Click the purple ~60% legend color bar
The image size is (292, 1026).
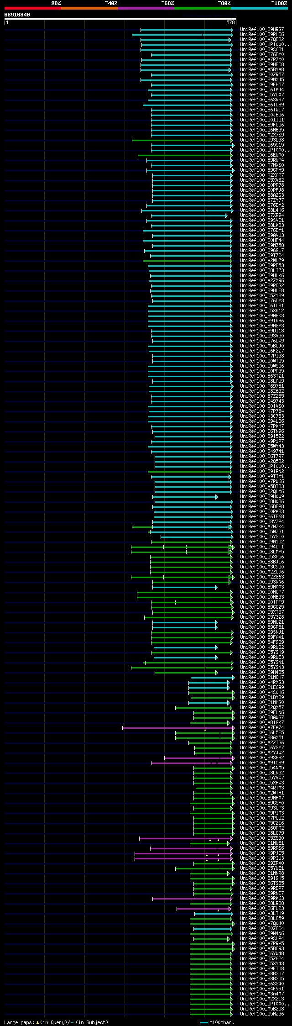tap(146, 8)
